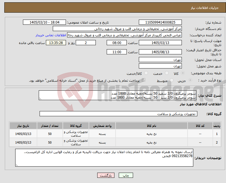Click the remaining days field showing 2
Viewport: 226px width, 183px height.
coord(86,43)
